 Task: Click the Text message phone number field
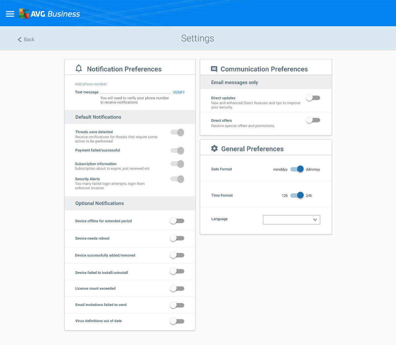135,92
